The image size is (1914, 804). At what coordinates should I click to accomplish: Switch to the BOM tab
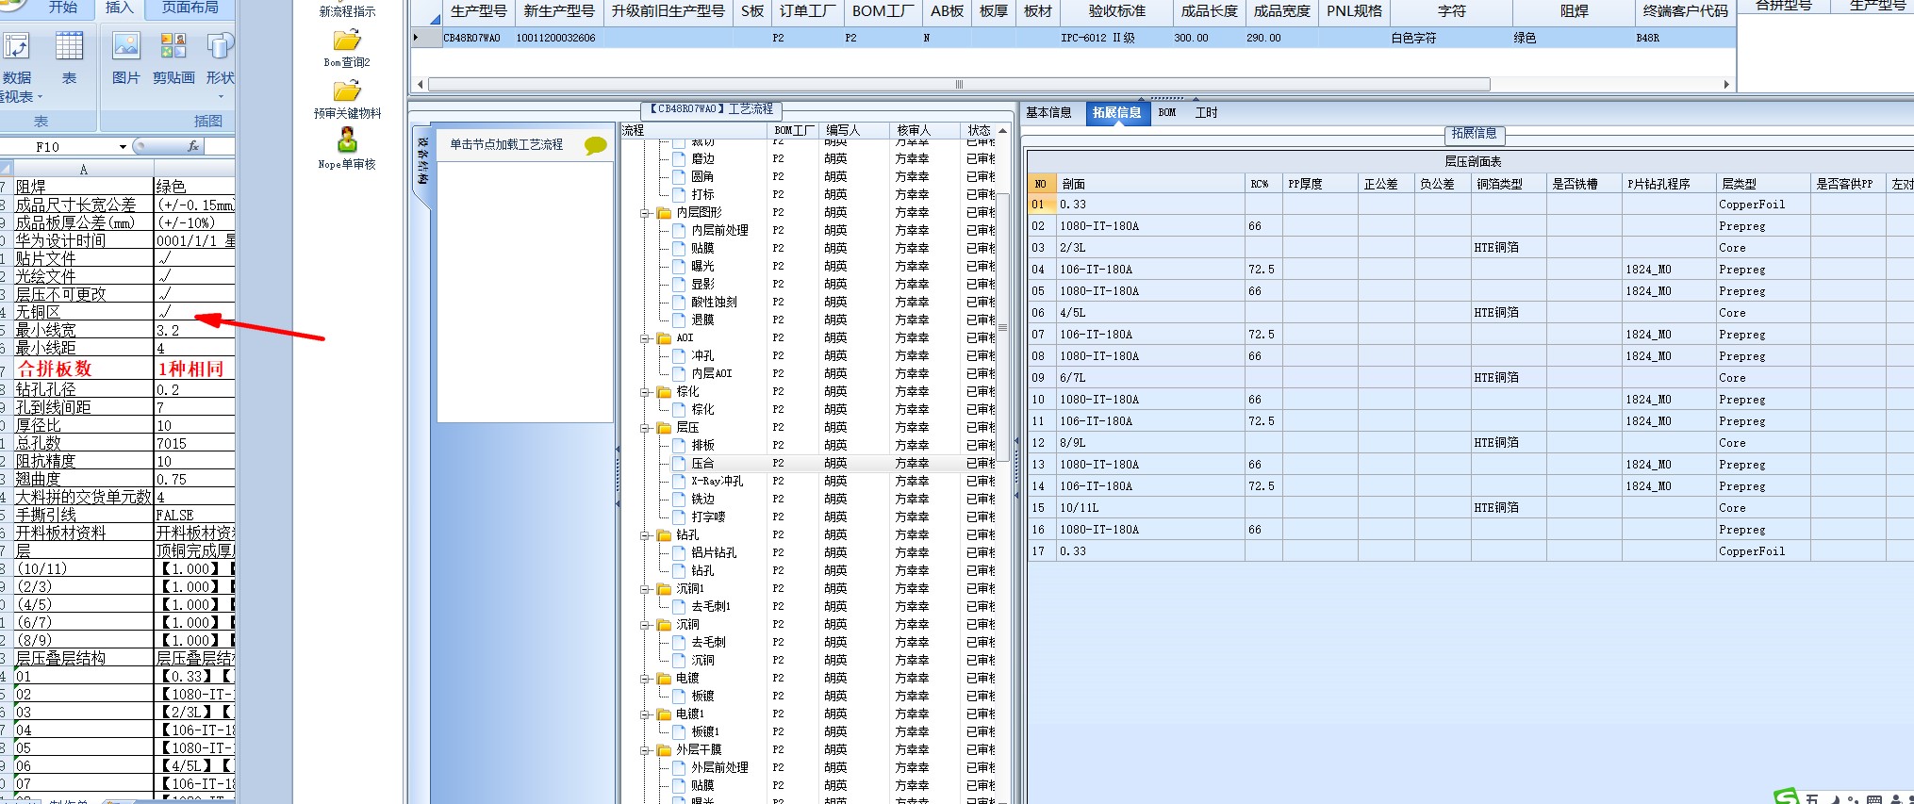tap(1167, 113)
